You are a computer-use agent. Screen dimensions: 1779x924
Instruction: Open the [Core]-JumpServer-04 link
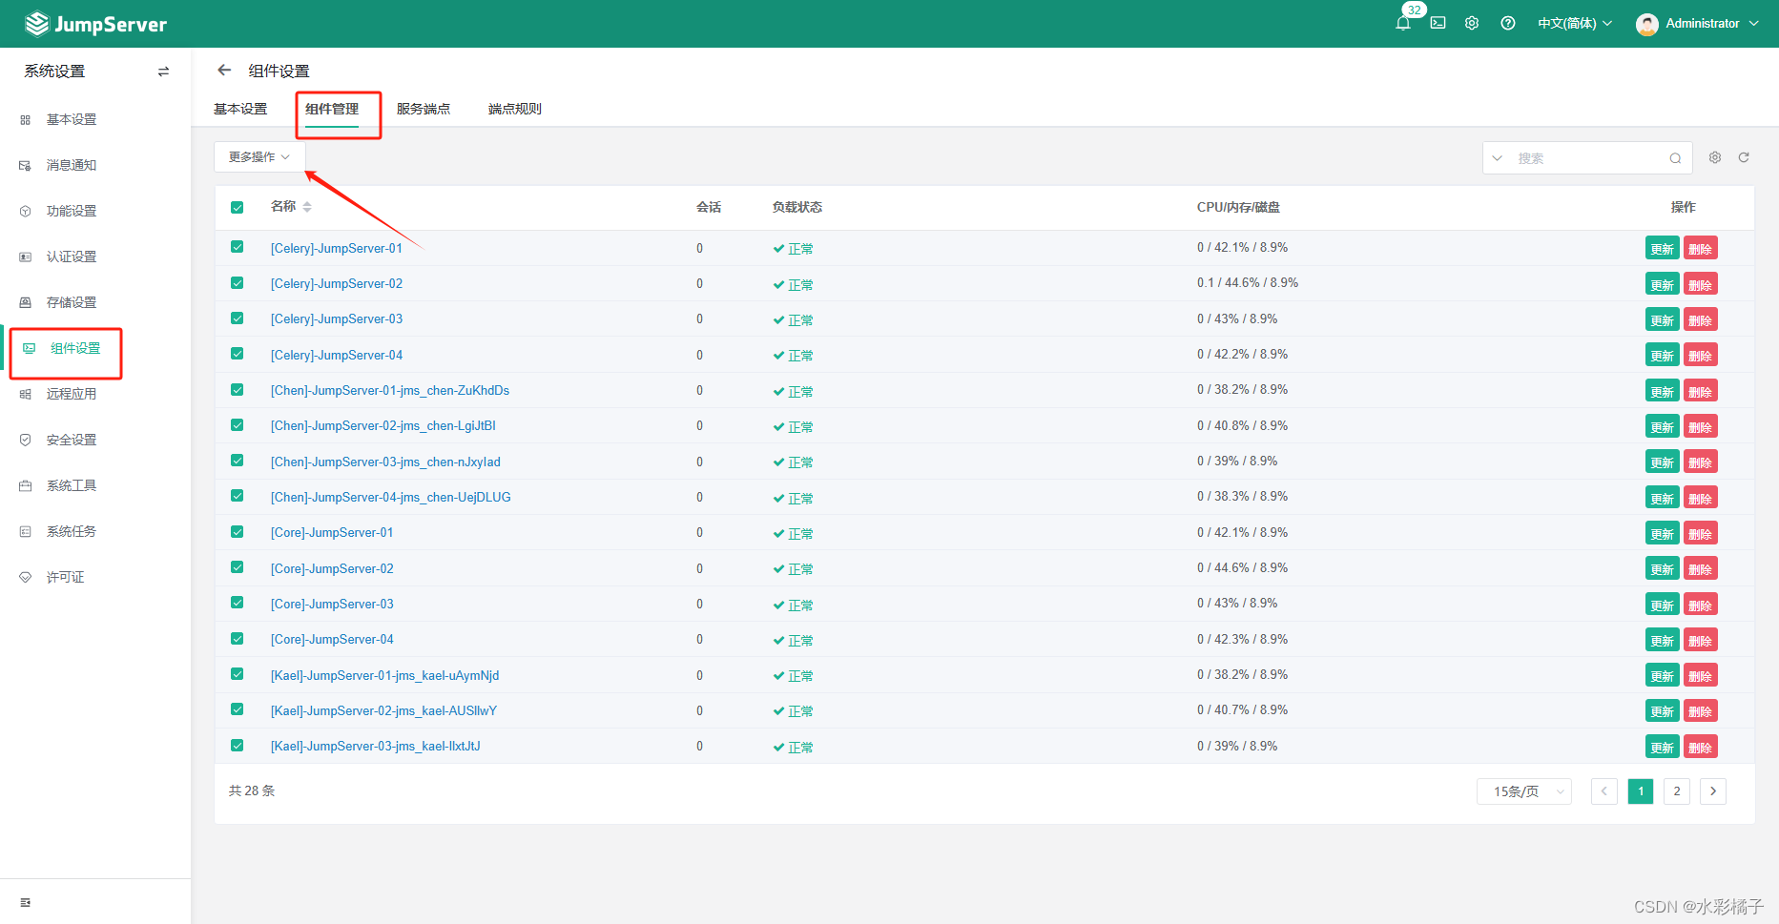click(x=332, y=639)
